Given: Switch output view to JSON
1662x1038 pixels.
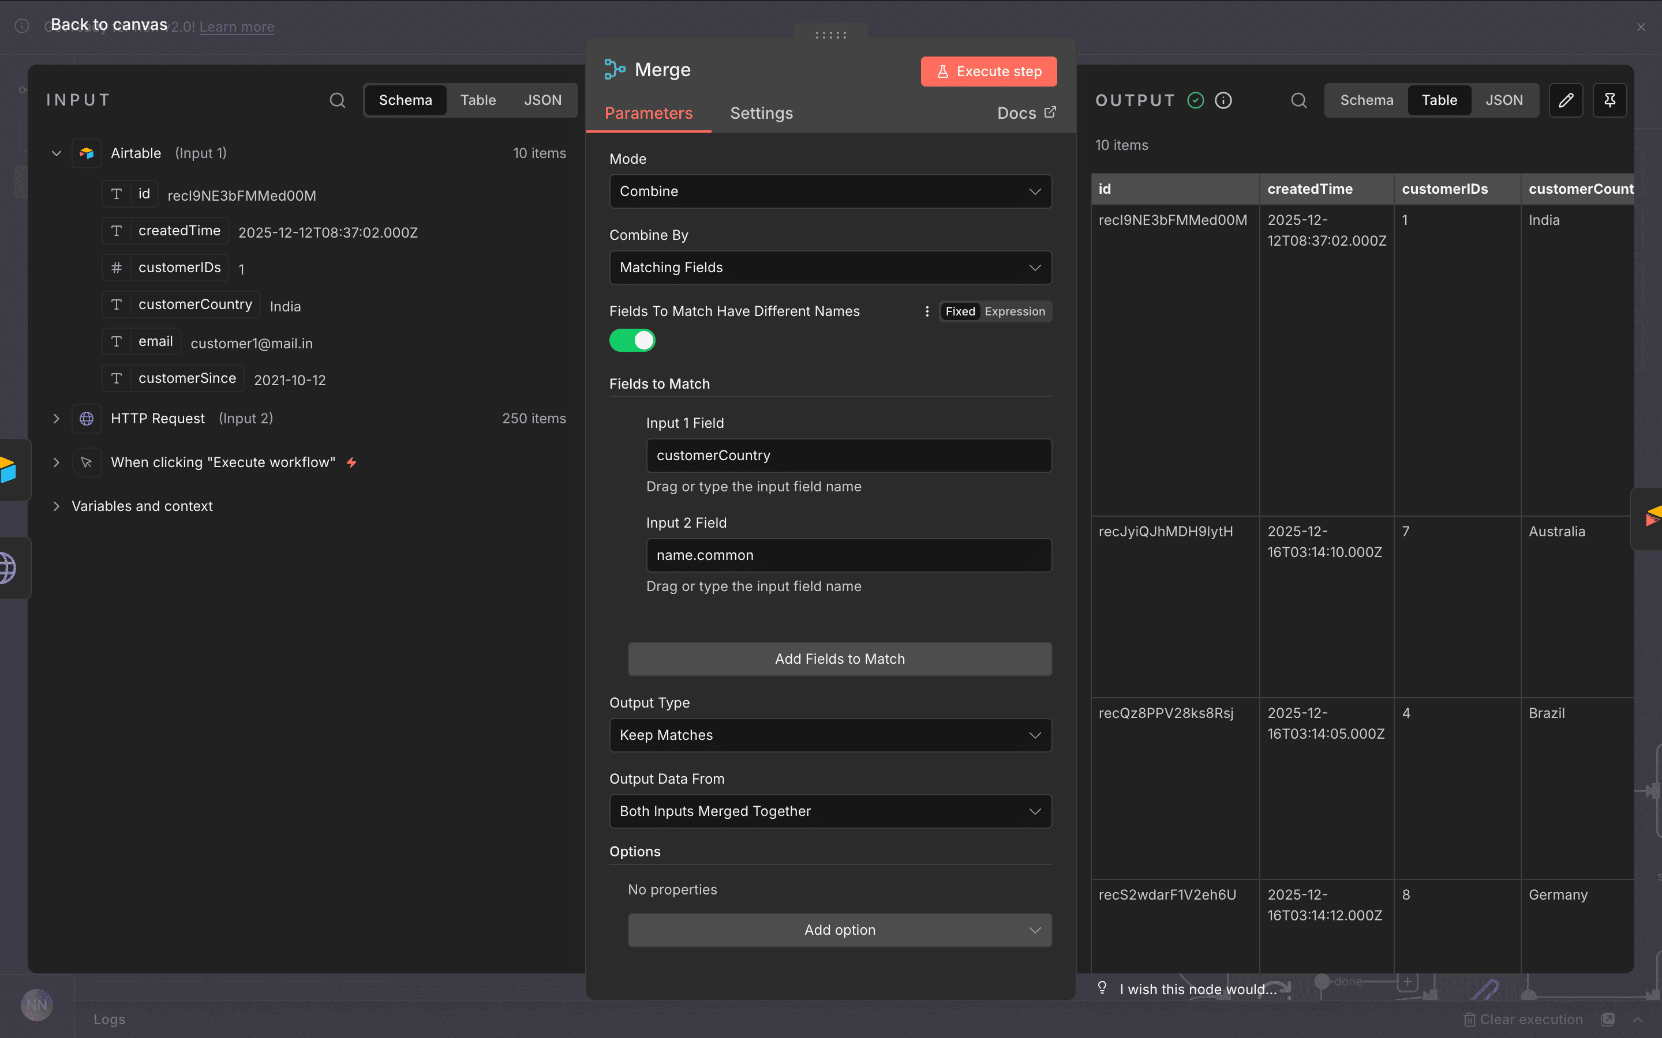Looking at the screenshot, I should click(1504, 100).
